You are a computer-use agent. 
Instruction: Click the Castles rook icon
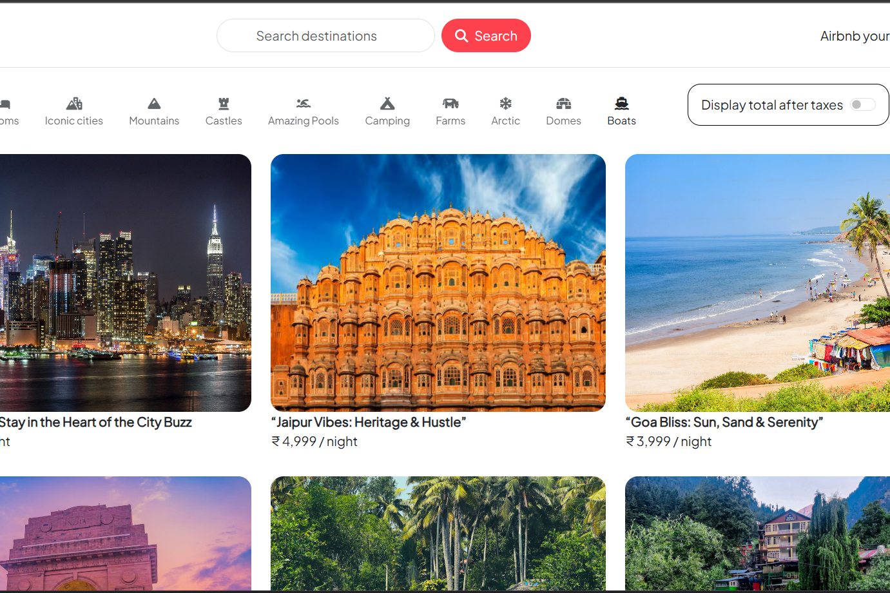pyautogui.click(x=224, y=103)
